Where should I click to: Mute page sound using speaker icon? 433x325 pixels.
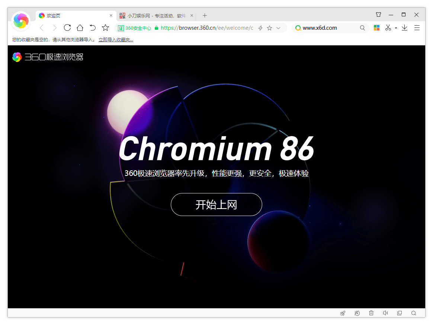[x=385, y=313]
